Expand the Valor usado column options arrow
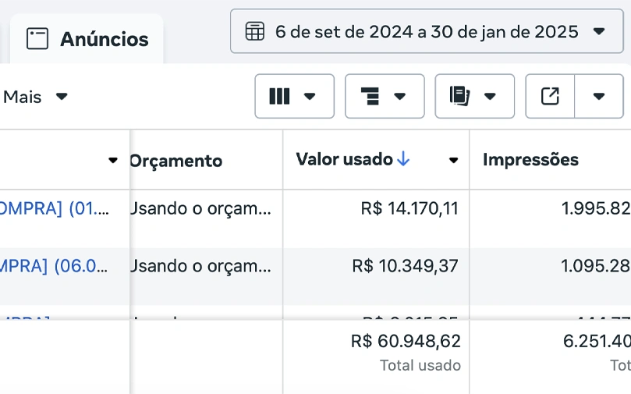 point(453,160)
